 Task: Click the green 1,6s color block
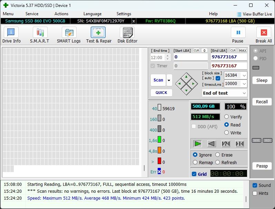pyautogui.click(x=159, y=139)
